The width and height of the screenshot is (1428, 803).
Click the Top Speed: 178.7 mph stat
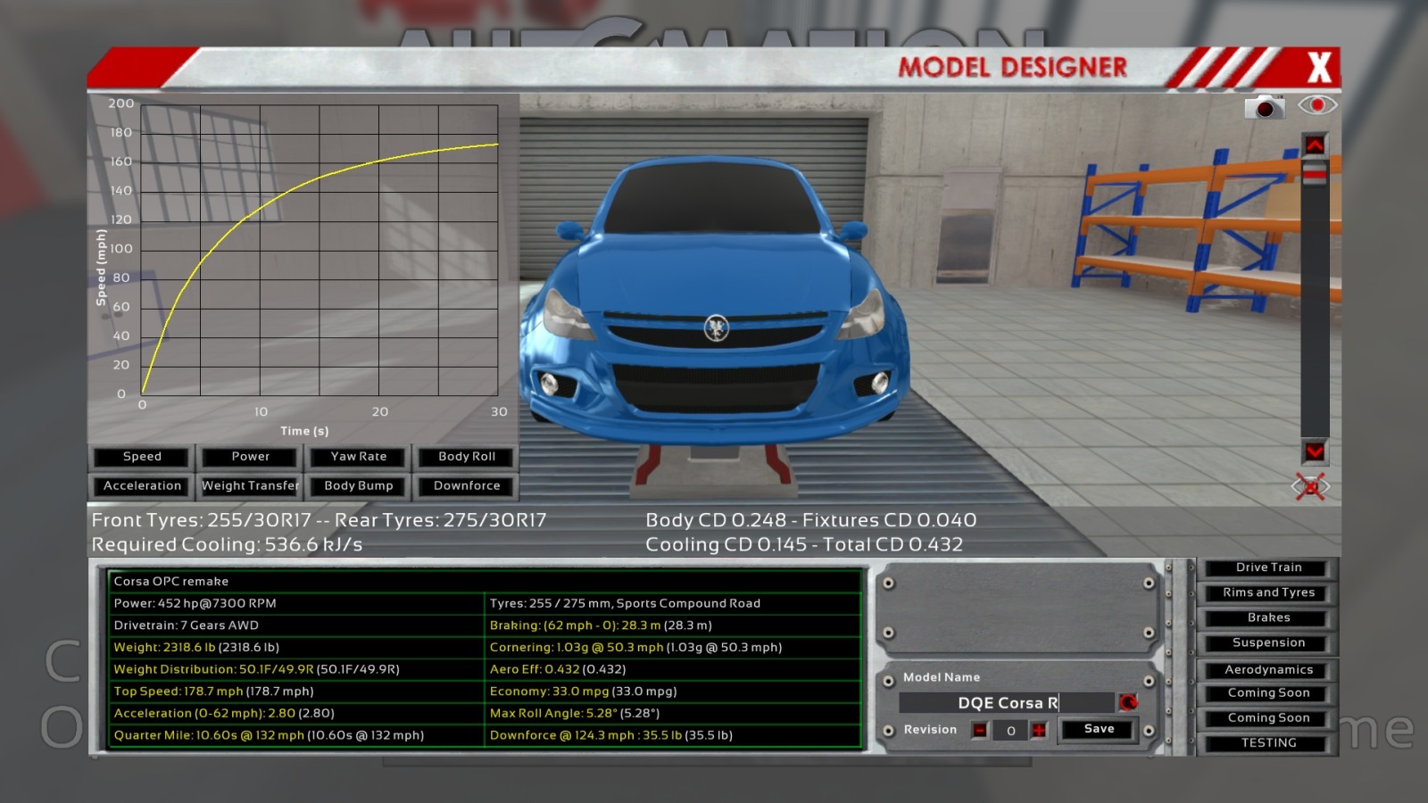[213, 691]
